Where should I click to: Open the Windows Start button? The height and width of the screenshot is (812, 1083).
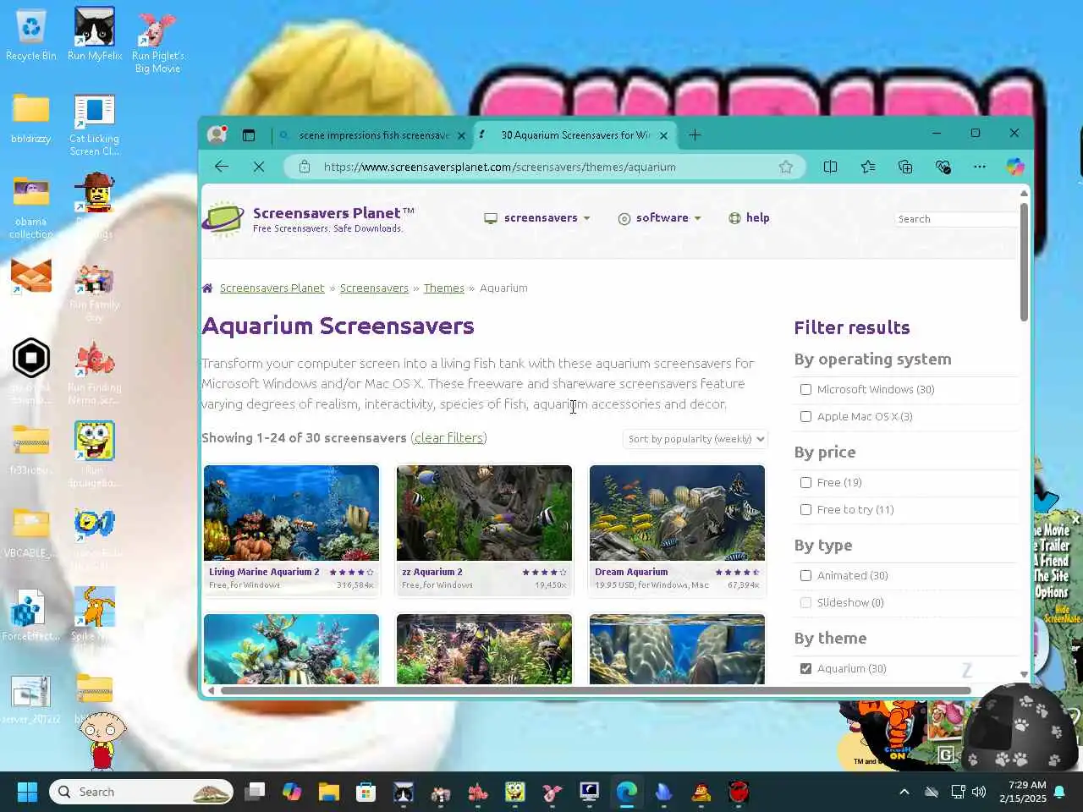(x=27, y=792)
